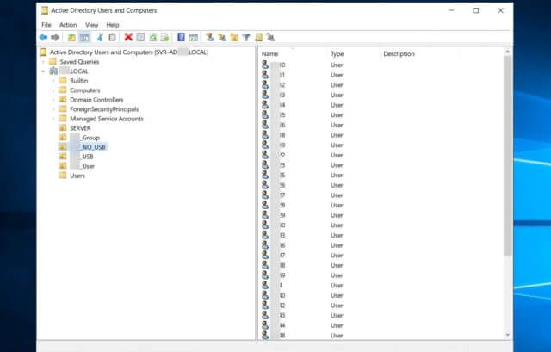This screenshot has width=551, height=352.
Task: Go forward with the gray Forward arrow
Action: coord(55,37)
